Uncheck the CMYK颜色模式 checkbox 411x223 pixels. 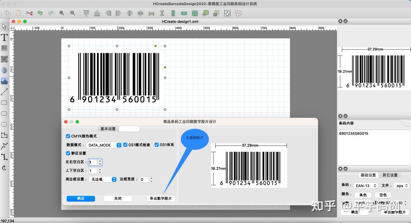(x=68, y=136)
